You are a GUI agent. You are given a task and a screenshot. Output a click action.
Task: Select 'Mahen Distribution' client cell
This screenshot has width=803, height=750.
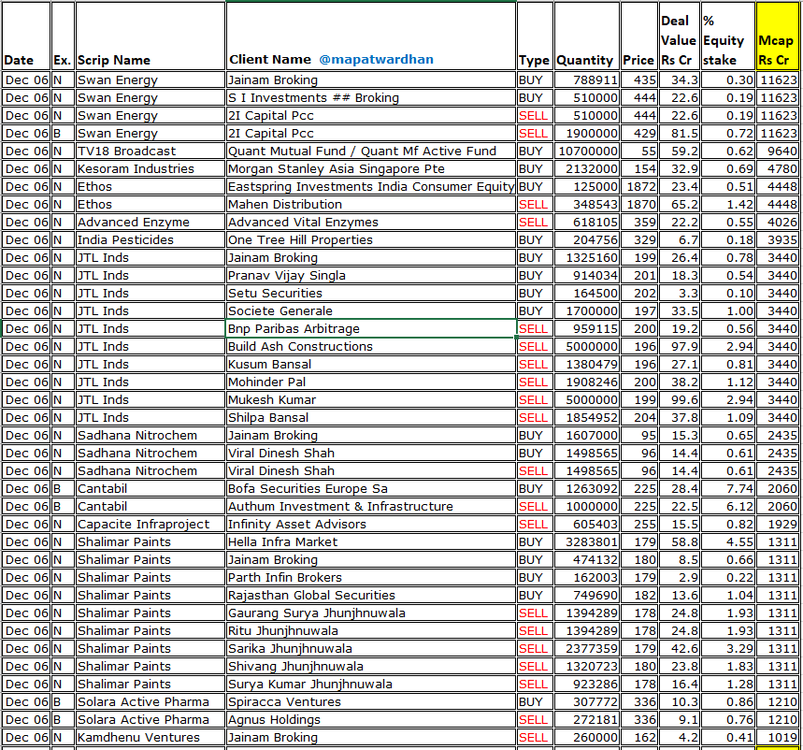pyautogui.click(x=371, y=205)
